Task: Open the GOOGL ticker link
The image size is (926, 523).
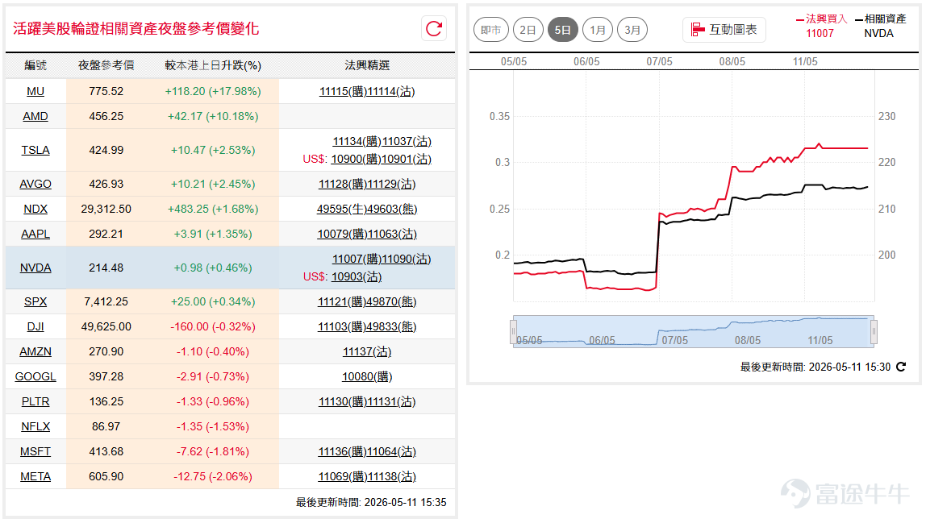Action: pos(35,376)
